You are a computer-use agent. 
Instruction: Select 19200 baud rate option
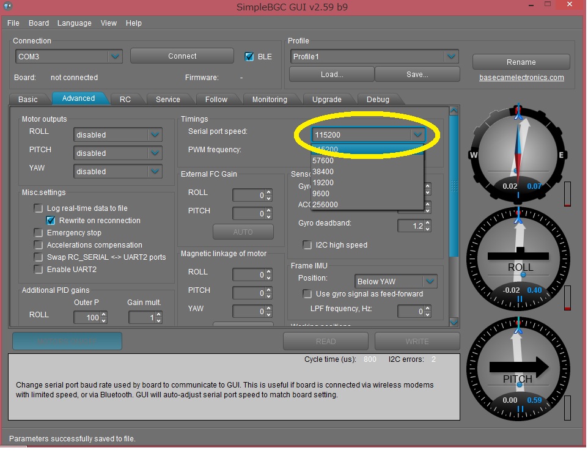tap(367, 183)
